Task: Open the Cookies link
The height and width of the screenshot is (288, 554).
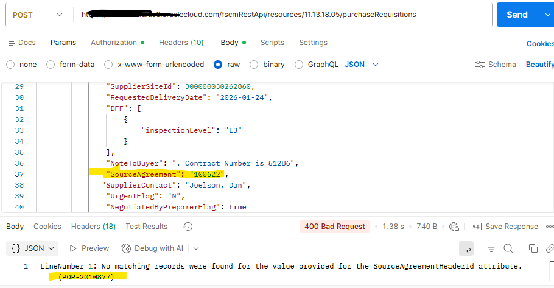Action: 540,43
